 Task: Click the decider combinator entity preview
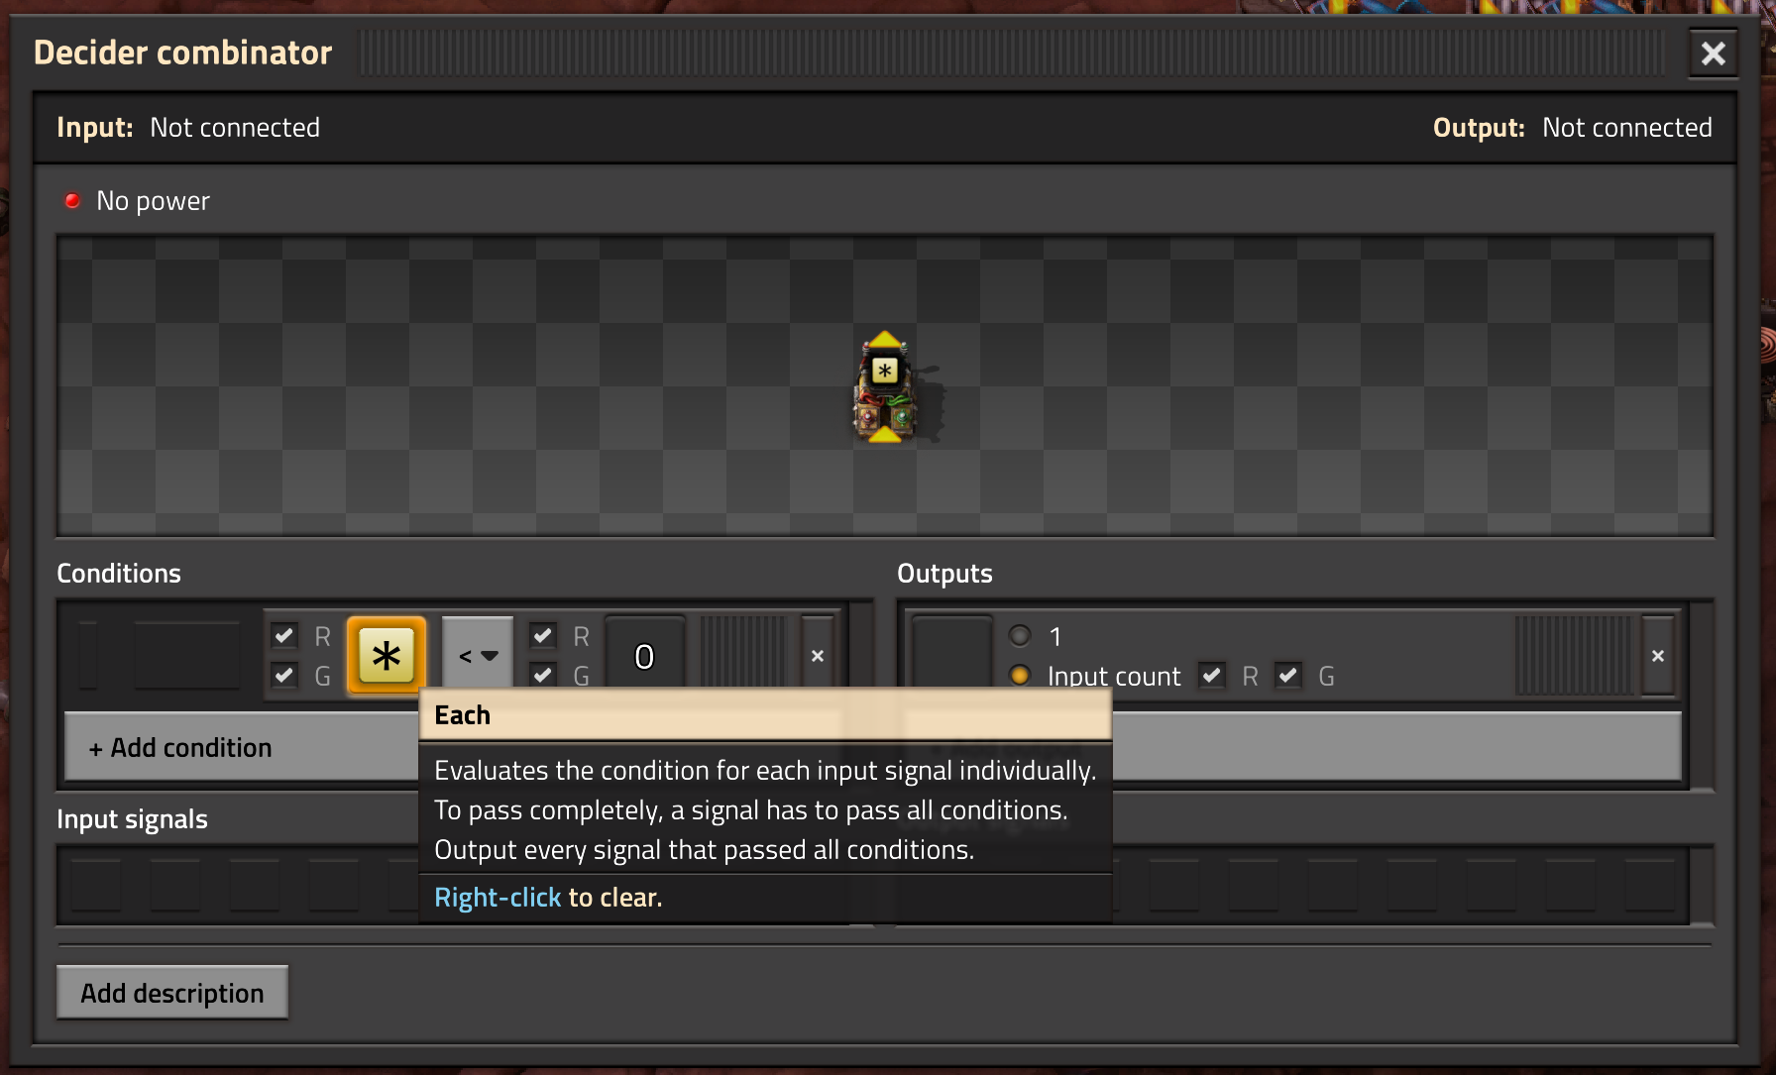884,386
